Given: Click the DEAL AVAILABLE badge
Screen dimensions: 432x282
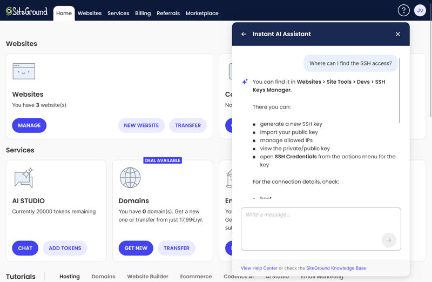Looking at the screenshot, I should tap(163, 160).
